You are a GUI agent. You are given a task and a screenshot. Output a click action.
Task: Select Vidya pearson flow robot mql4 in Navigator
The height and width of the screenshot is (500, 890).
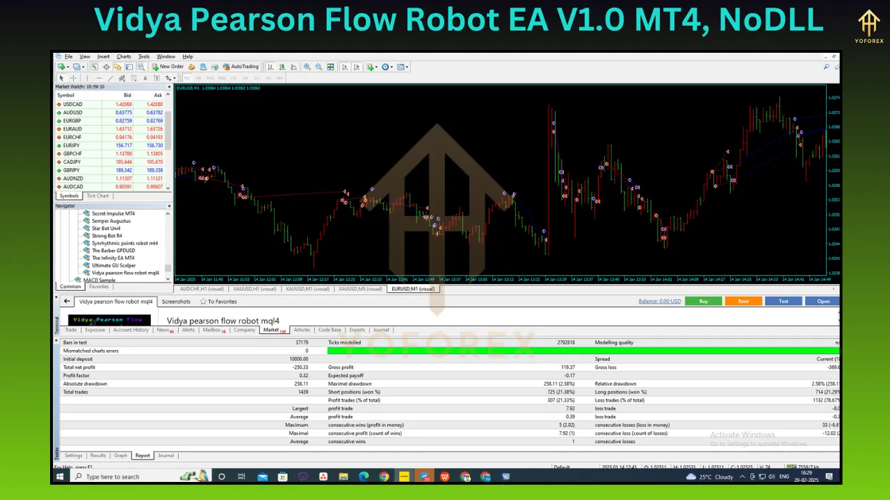(125, 273)
